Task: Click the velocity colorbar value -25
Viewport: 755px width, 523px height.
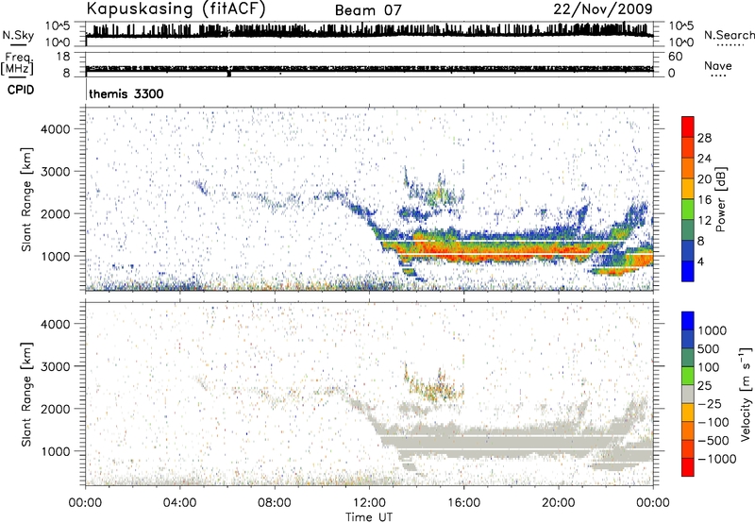Action: click(x=708, y=403)
